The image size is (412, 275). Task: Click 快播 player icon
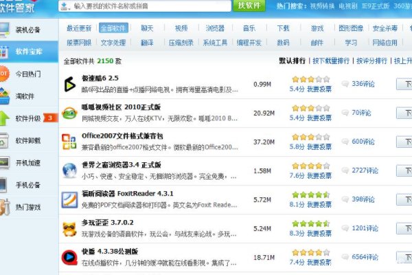click(x=69, y=257)
